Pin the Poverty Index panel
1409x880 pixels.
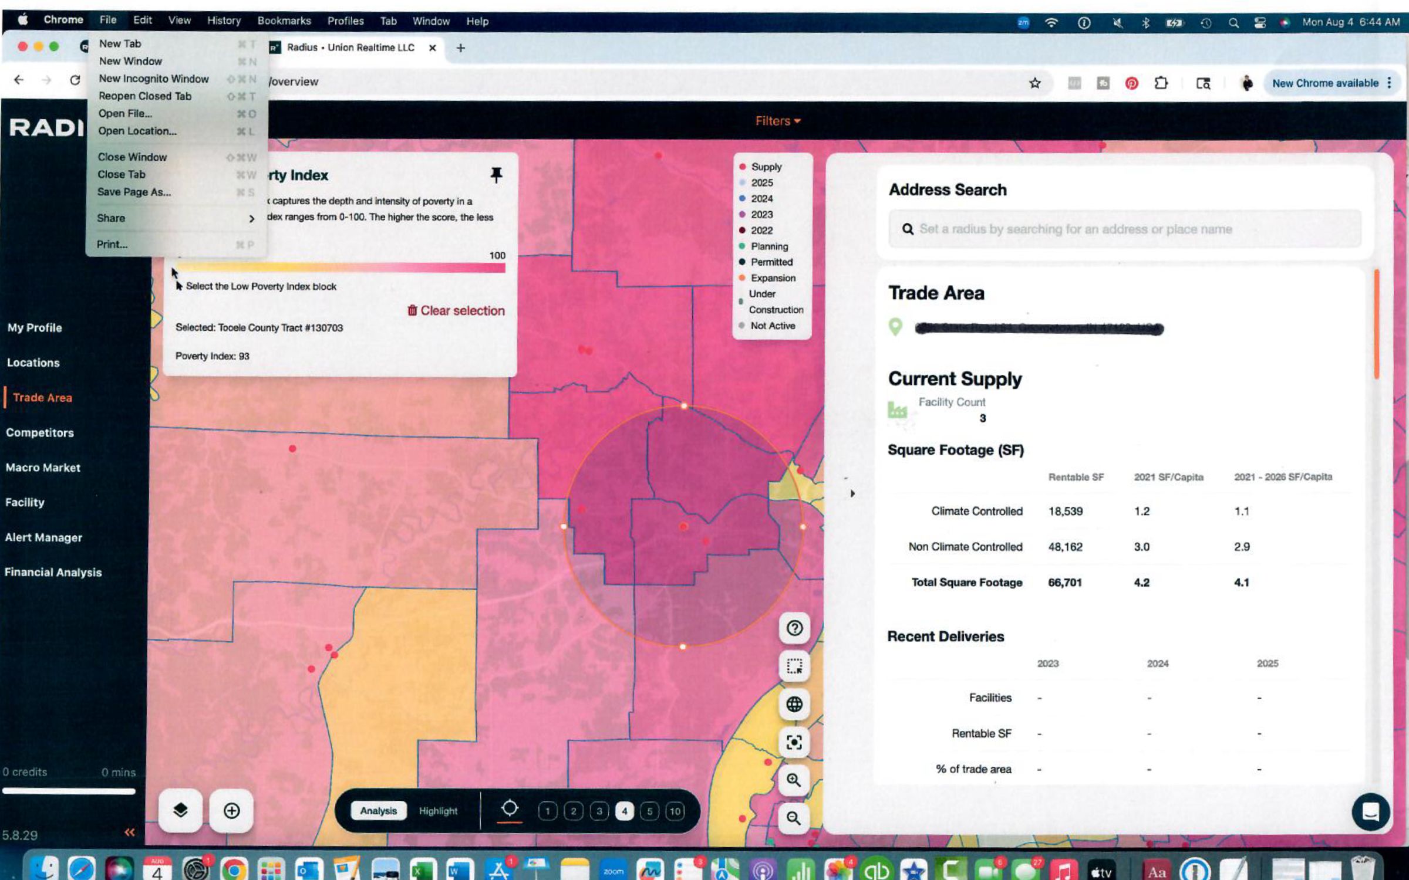pos(496,175)
